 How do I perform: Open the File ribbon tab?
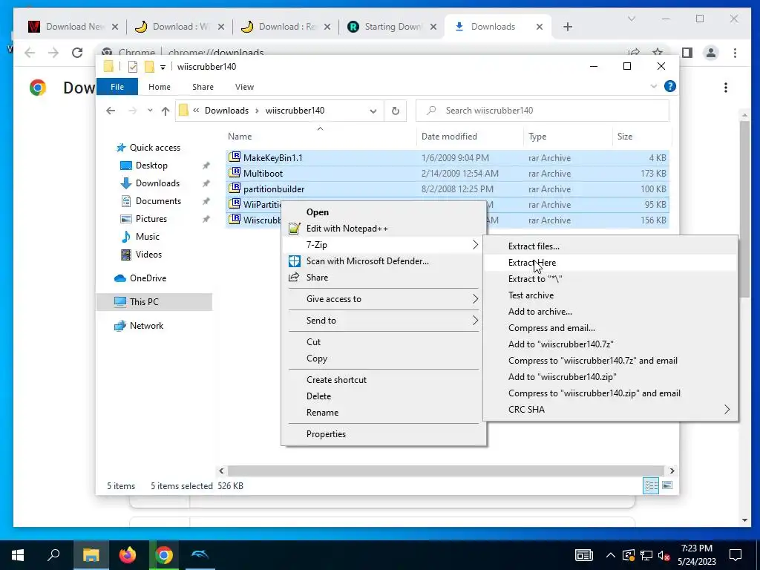click(117, 87)
